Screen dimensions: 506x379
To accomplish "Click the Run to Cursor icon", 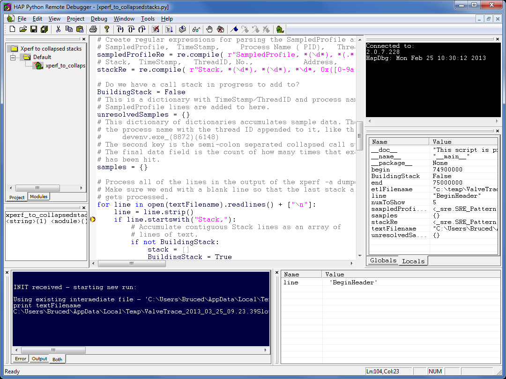I will click(x=169, y=30).
